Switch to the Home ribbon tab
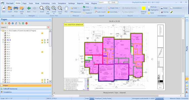Screen dimensions: 189x100 18,3
